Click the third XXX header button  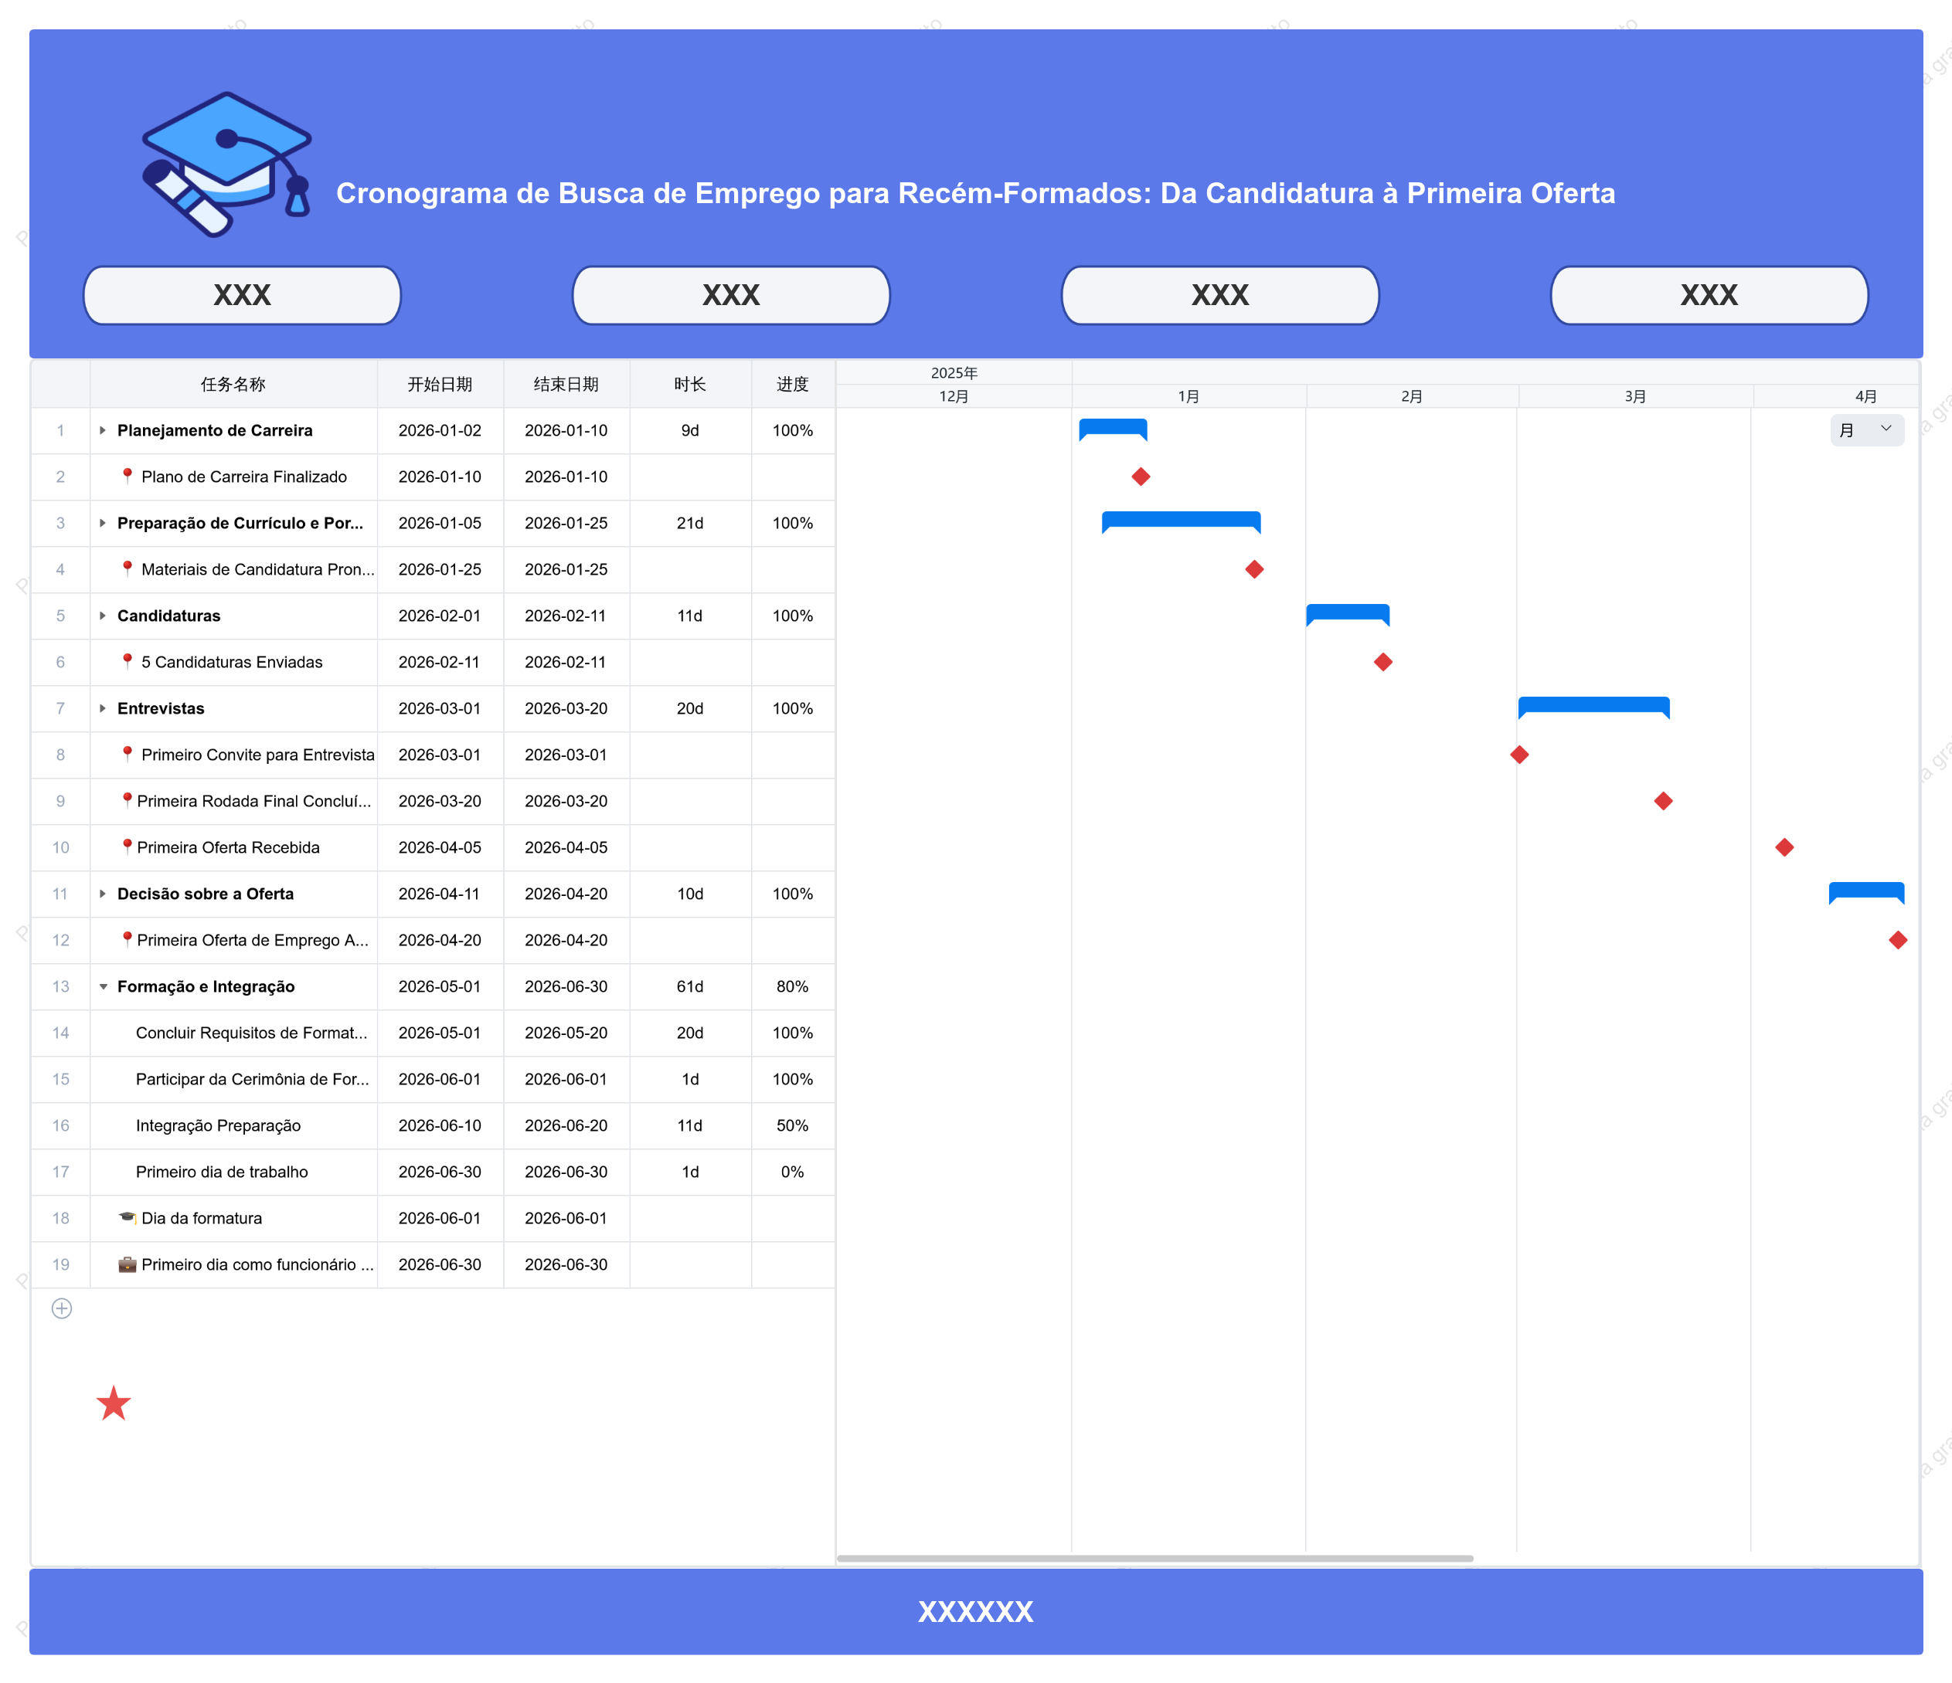pos(1220,295)
